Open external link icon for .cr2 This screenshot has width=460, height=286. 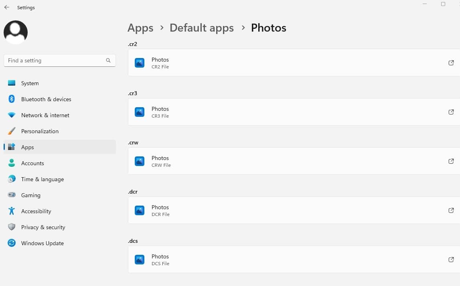coord(451,63)
